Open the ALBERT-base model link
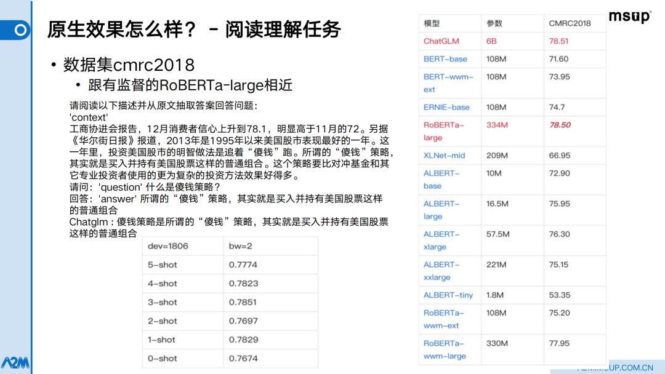This screenshot has height=374, width=665. point(441,180)
